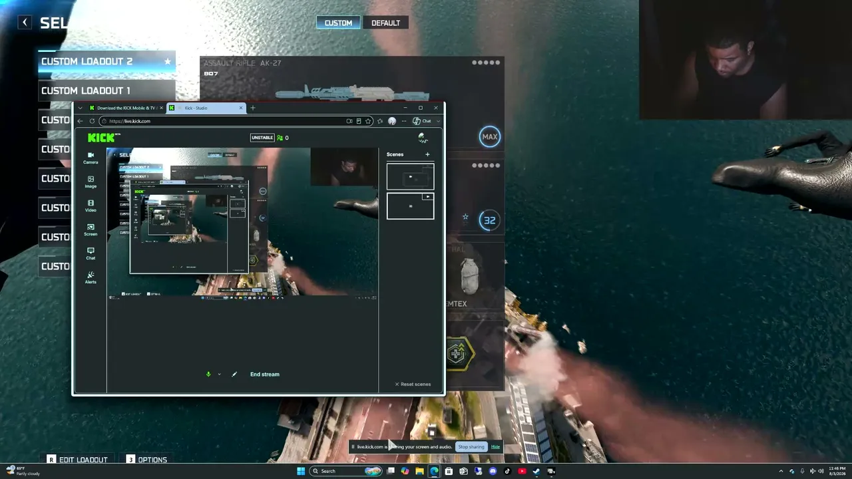Open the browser favorites list
Viewport: 852px width, 479px height.
click(380, 121)
